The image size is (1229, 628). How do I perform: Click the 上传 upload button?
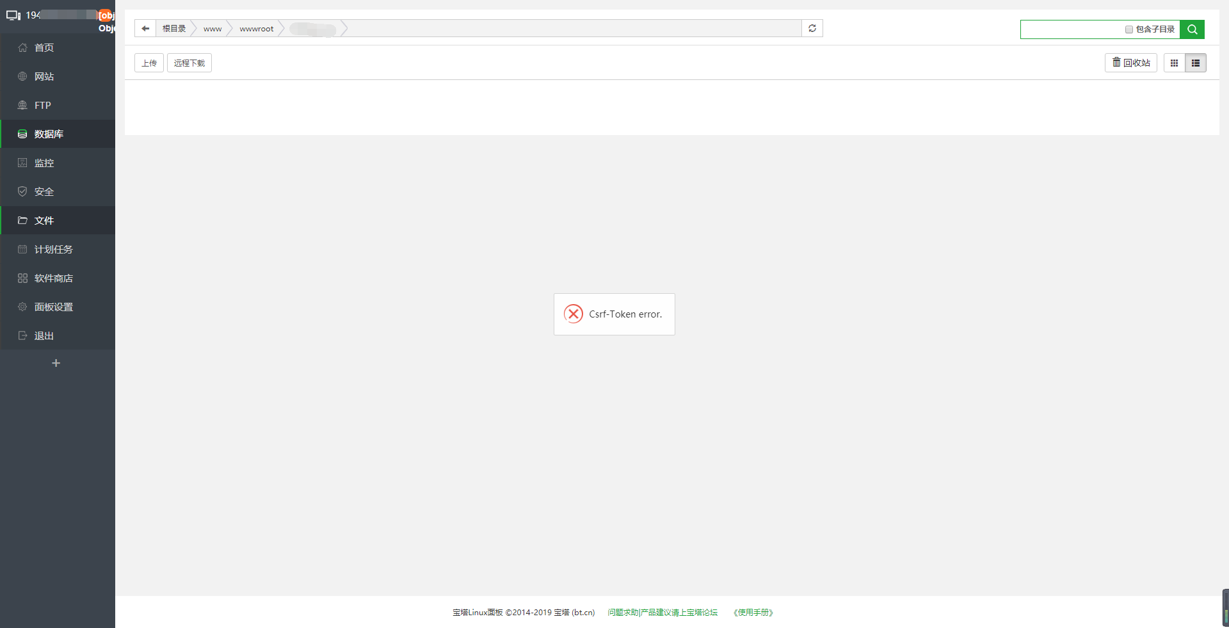pos(149,63)
